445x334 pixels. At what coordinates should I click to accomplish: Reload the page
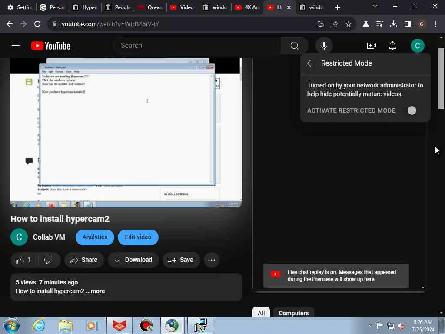(37, 24)
